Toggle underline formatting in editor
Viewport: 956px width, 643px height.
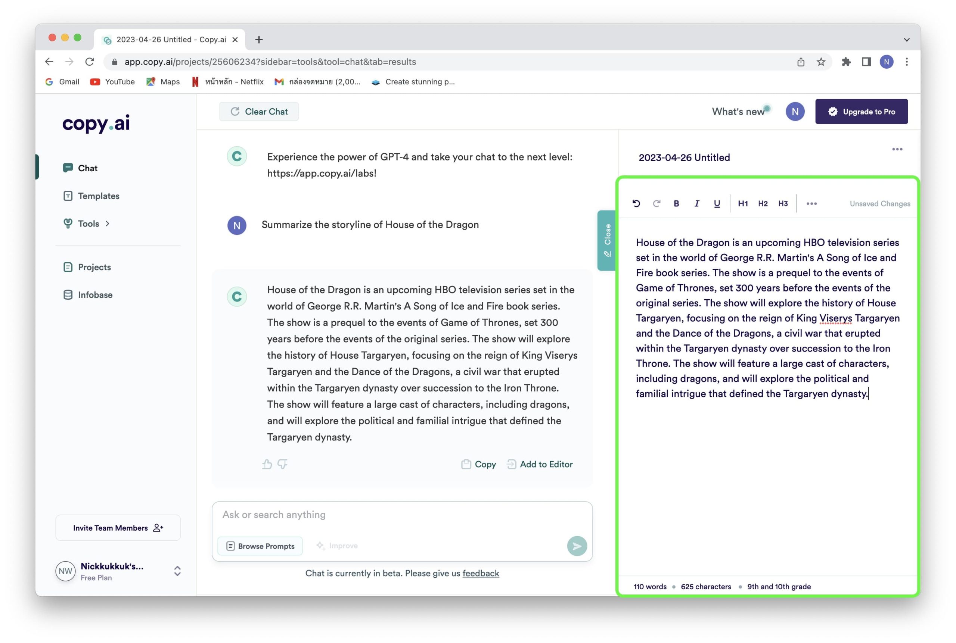(717, 203)
